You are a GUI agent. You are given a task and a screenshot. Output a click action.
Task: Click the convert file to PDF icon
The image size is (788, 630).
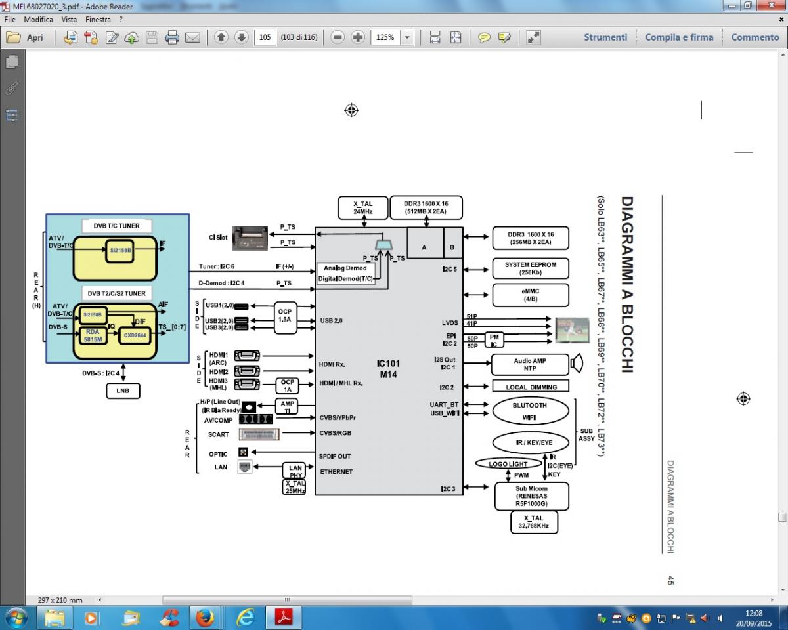(x=70, y=37)
